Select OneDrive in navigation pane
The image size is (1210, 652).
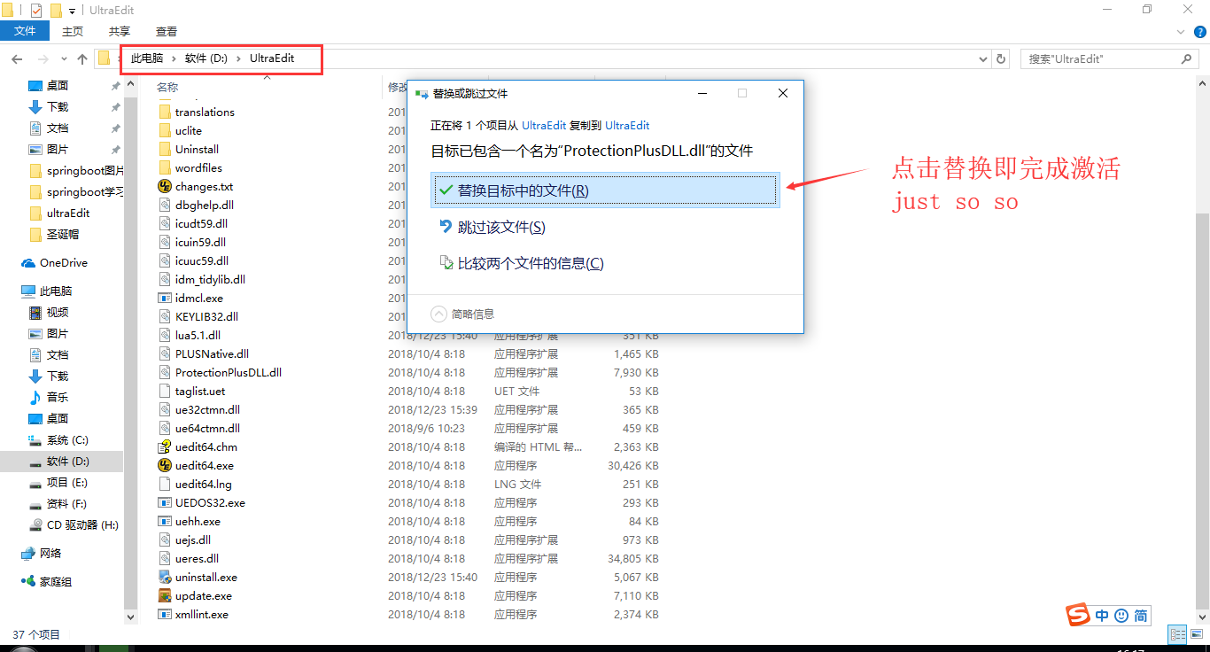point(64,263)
